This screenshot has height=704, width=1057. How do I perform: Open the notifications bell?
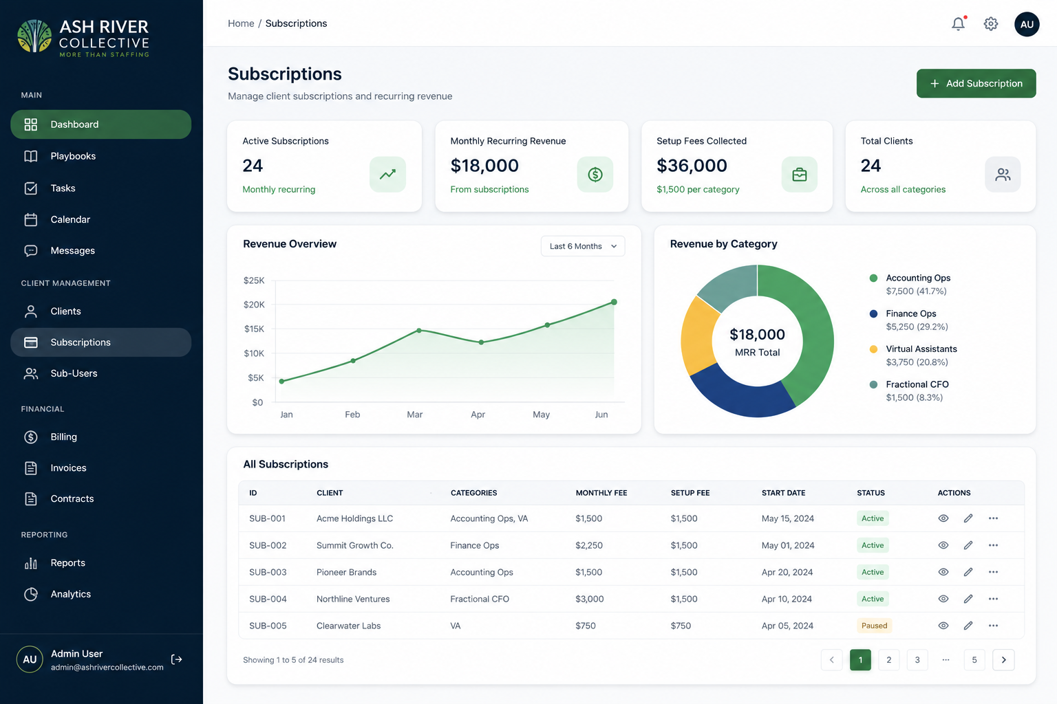[x=958, y=24]
